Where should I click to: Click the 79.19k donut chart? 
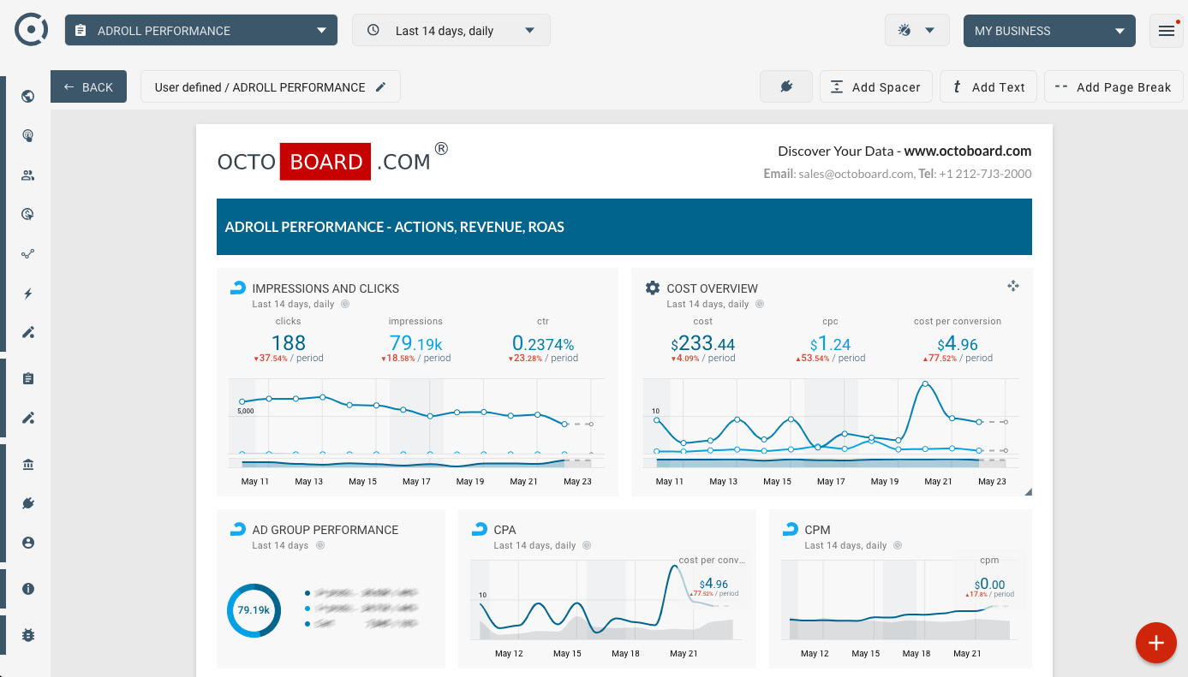pyautogui.click(x=254, y=610)
